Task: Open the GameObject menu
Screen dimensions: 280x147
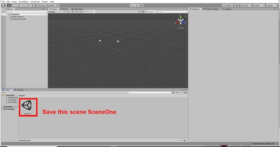Action: pos(23,2)
